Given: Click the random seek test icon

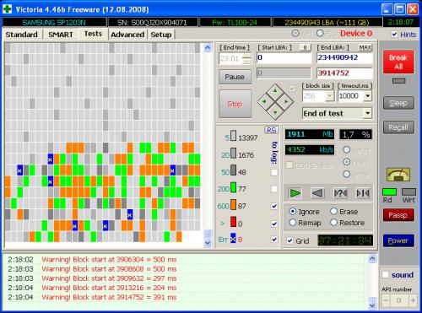Looking at the screenshot, I should [x=340, y=193].
